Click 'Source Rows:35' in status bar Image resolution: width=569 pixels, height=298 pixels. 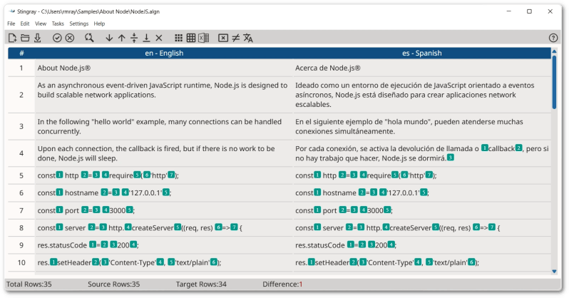click(113, 284)
